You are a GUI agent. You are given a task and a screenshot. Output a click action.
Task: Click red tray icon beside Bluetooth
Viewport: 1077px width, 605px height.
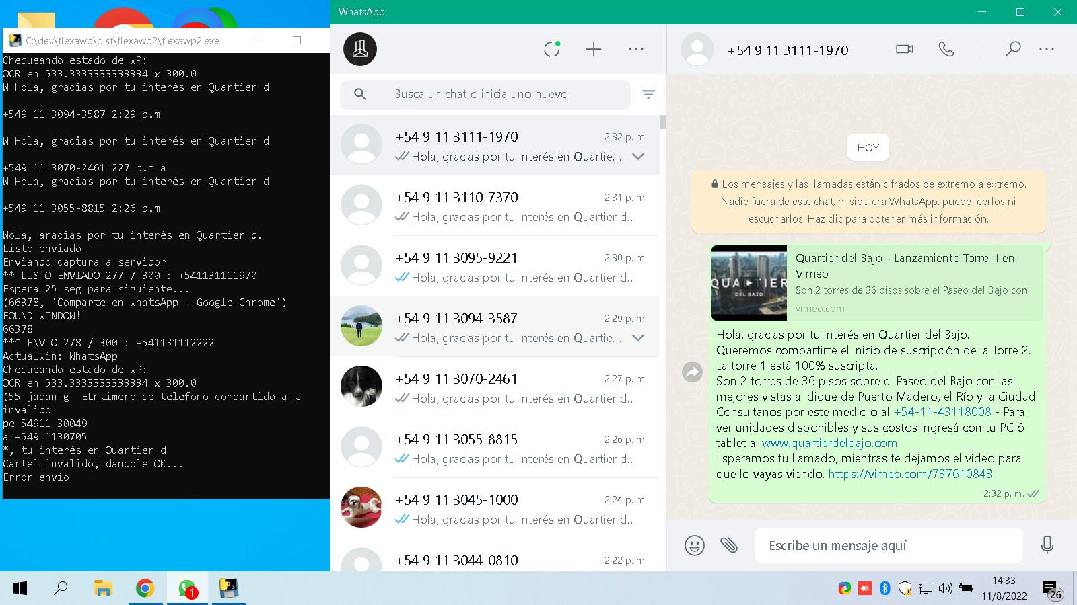(865, 588)
